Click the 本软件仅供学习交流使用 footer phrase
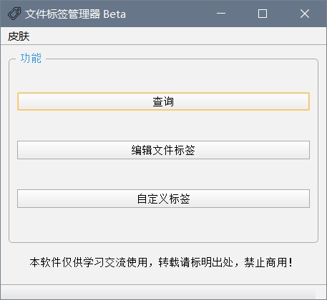This screenshot has height=300, width=327. tap(89, 262)
